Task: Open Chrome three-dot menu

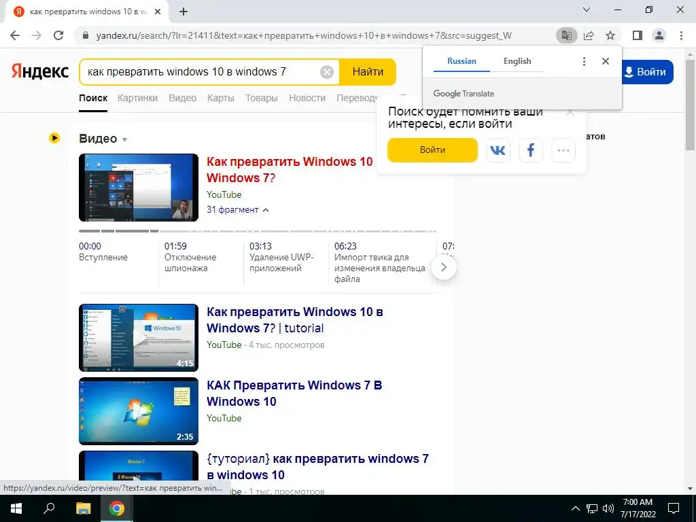Action: point(681,35)
